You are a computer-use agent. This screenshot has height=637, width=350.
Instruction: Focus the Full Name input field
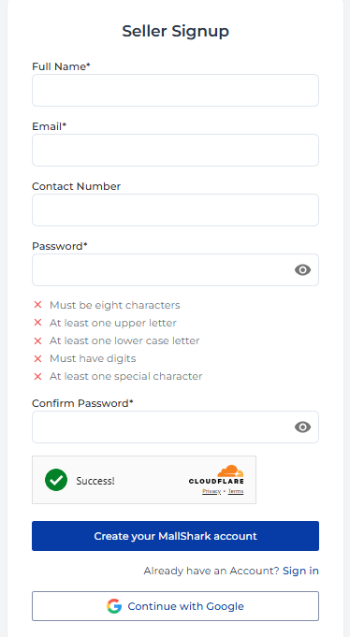point(175,90)
